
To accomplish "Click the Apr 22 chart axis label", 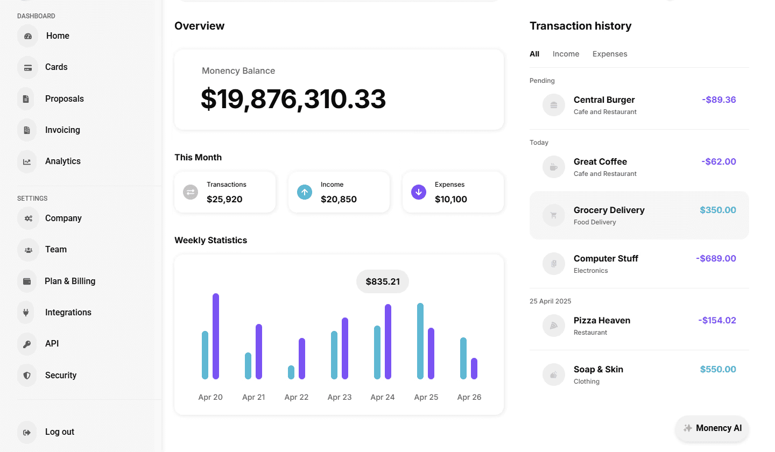I will pyautogui.click(x=297, y=398).
